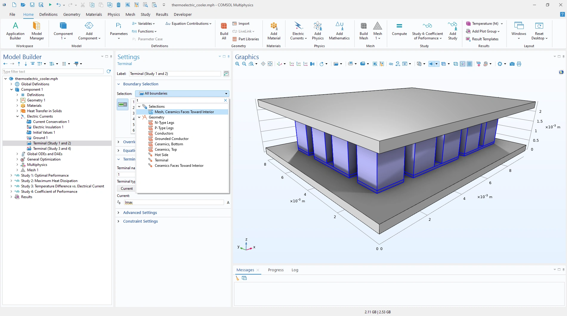Open the Geometry ribbon tab
Screen dimensions: 567x316
pyautogui.click(x=72, y=14)
